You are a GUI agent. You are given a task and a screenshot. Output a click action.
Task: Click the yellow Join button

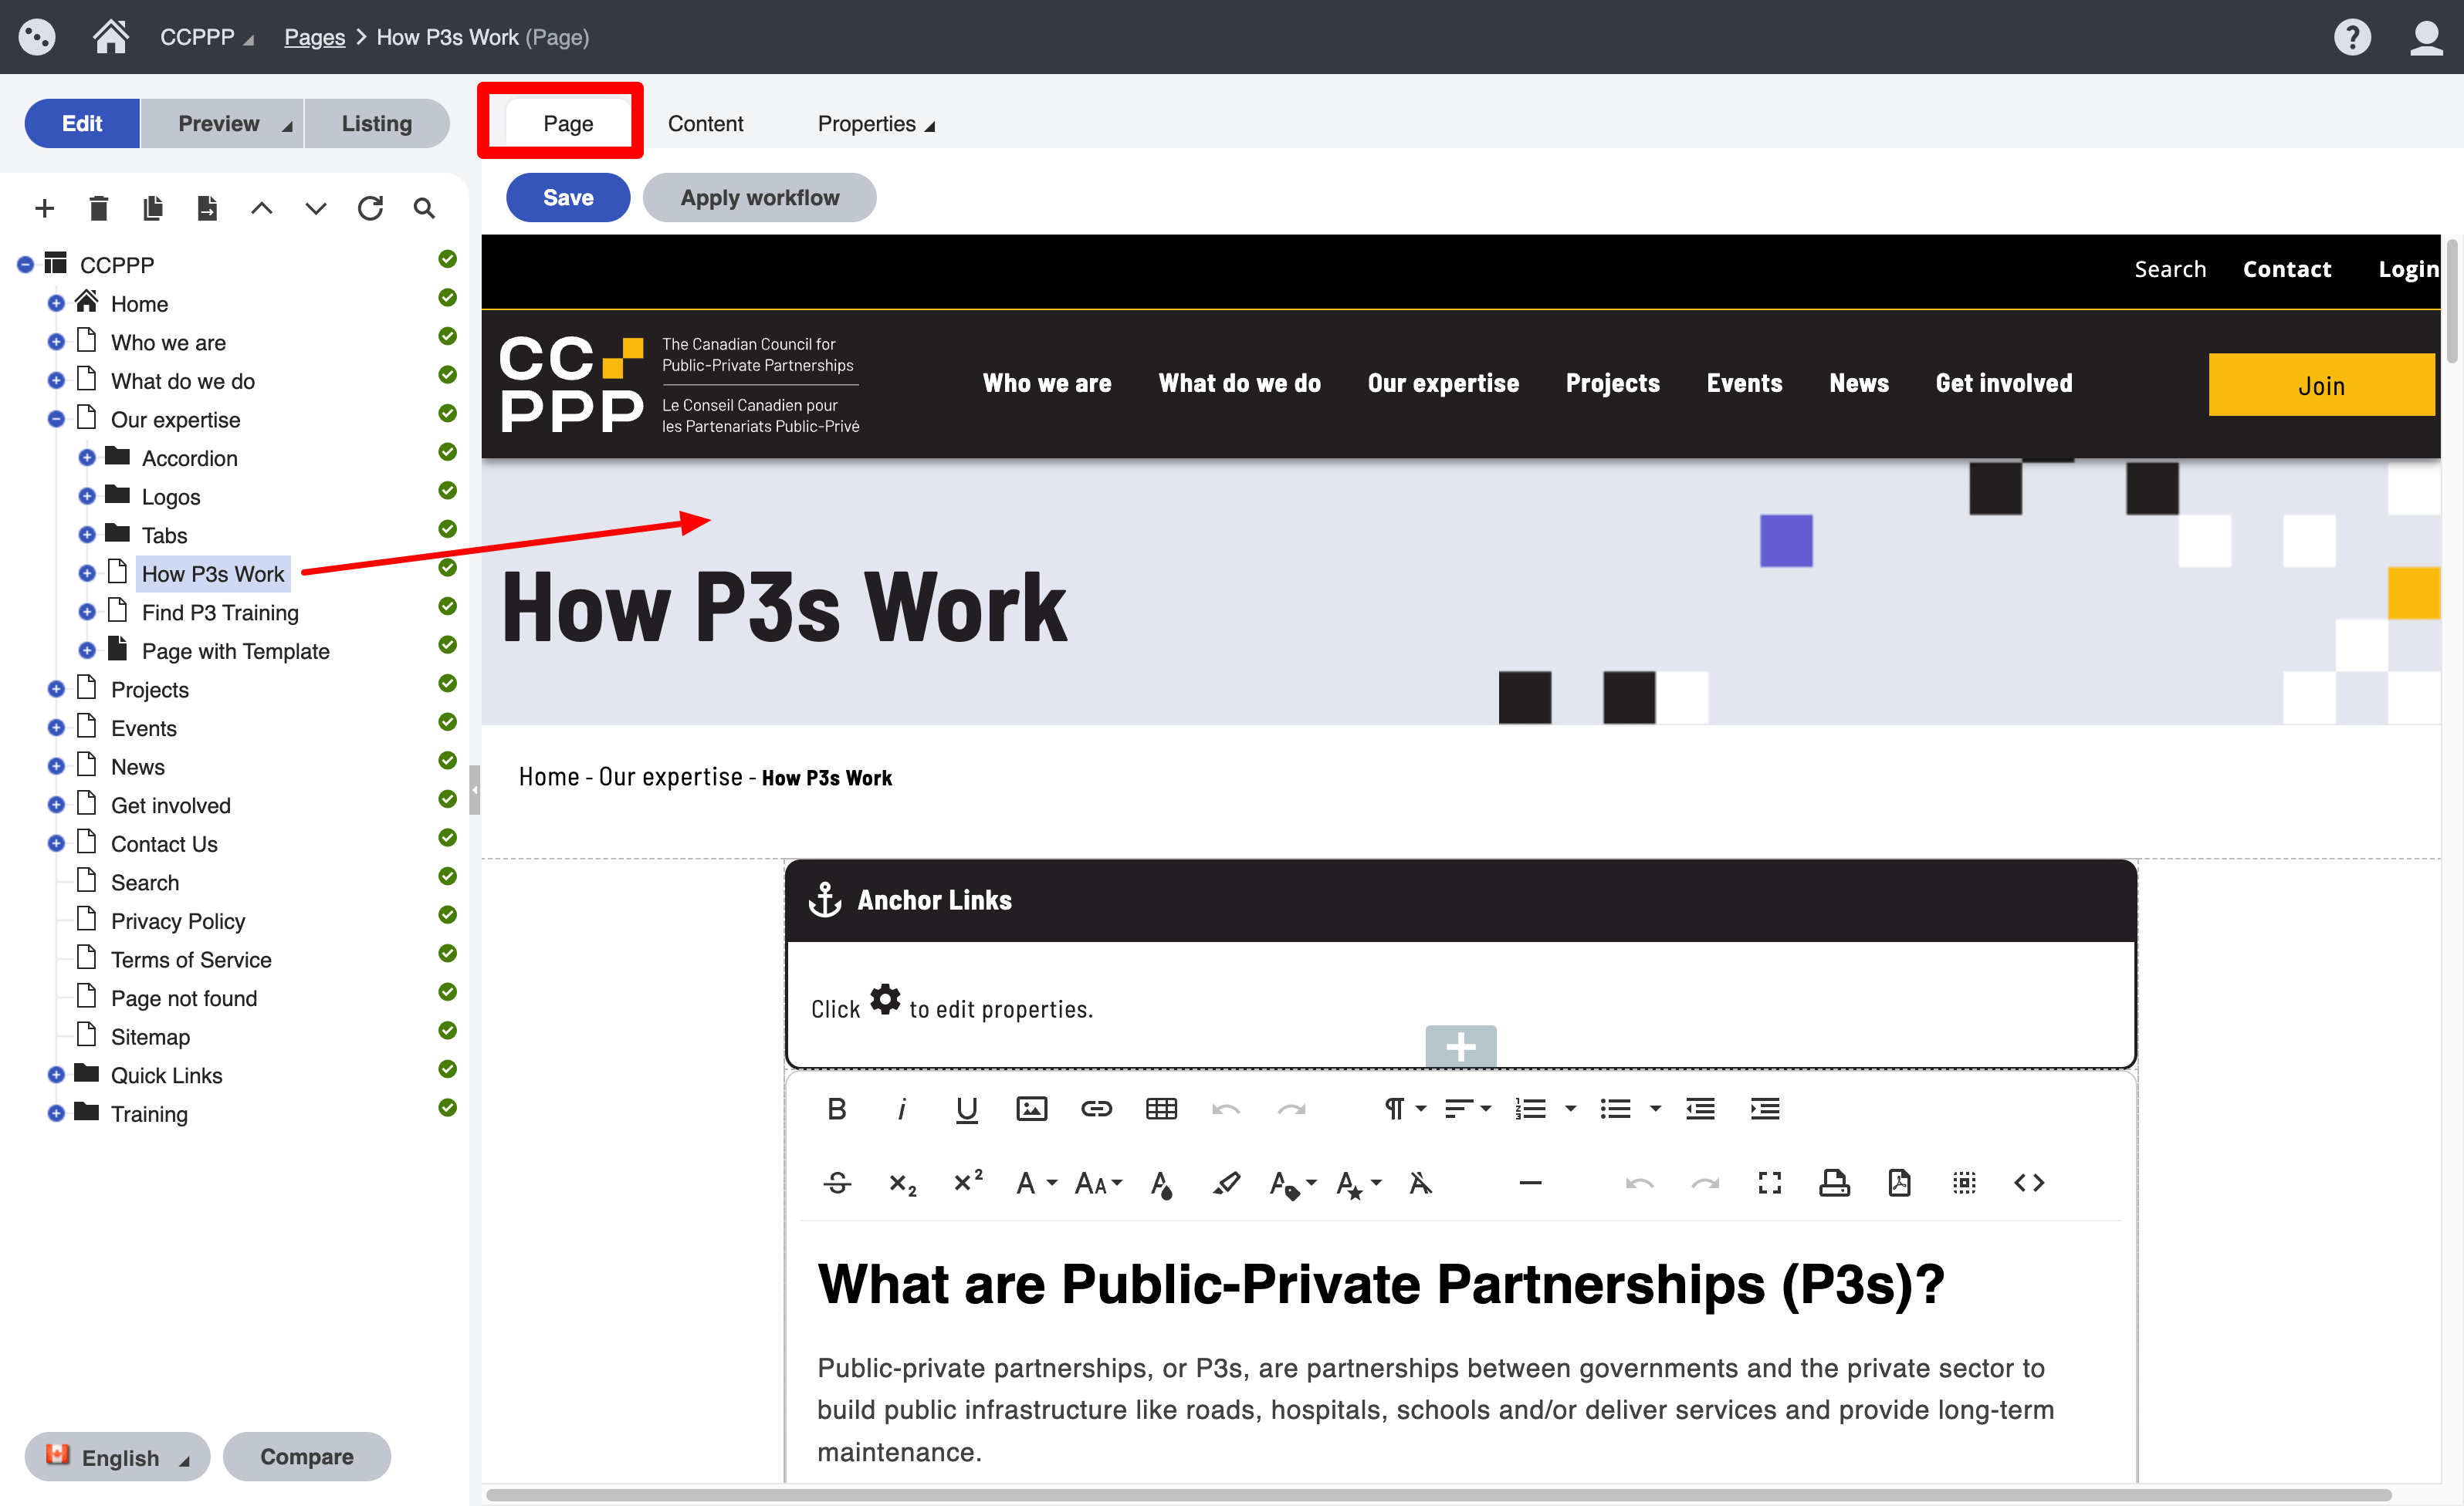coord(2322,385)
